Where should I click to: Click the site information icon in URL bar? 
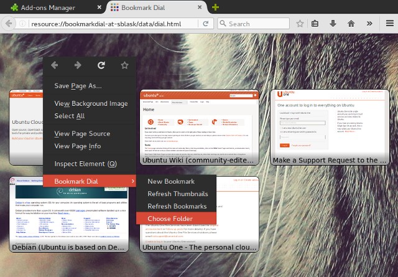point(22,24)
